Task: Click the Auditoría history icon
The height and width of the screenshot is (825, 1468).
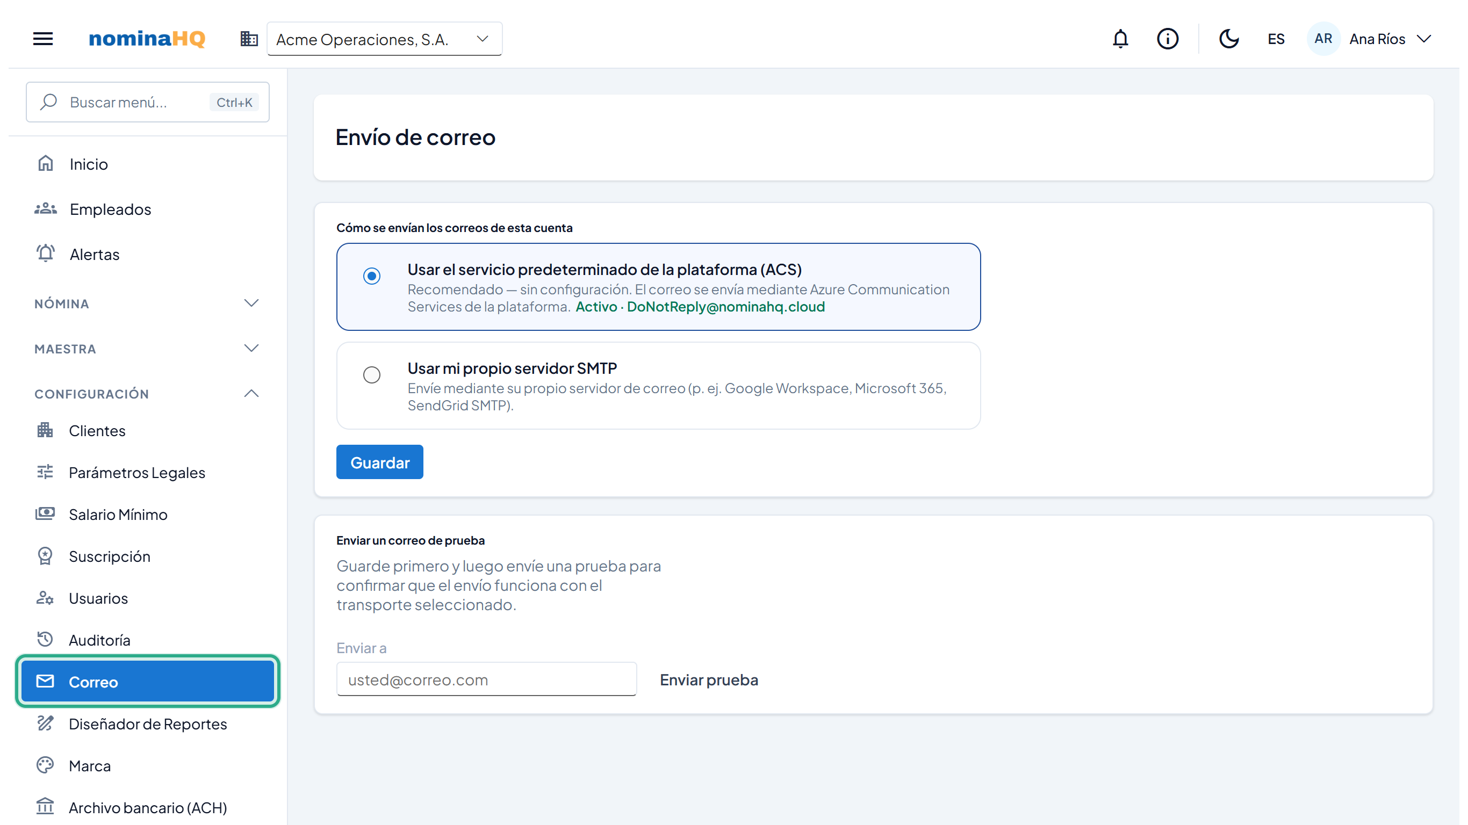Action: pos(45,639)
